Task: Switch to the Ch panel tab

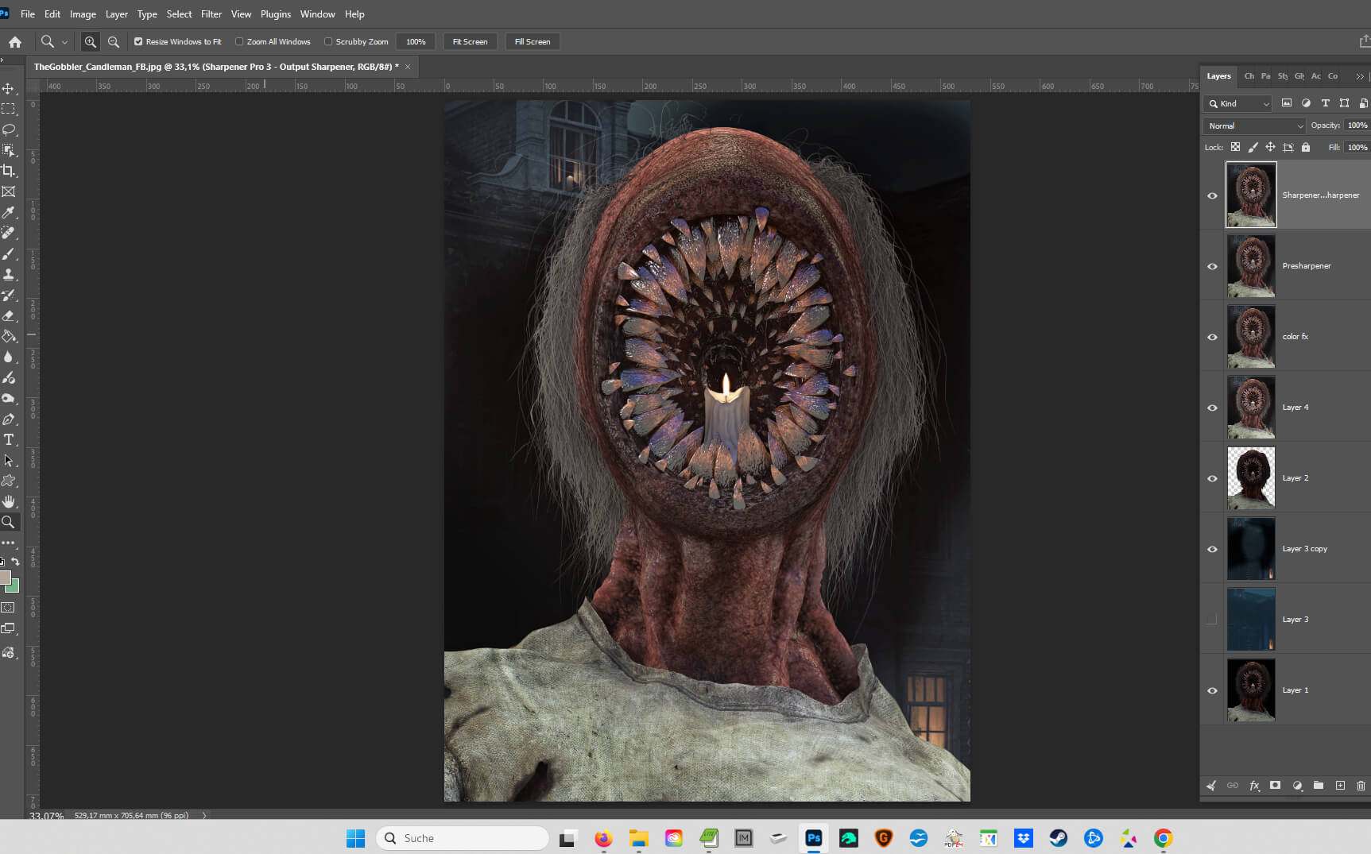Action: (1249, 76)
